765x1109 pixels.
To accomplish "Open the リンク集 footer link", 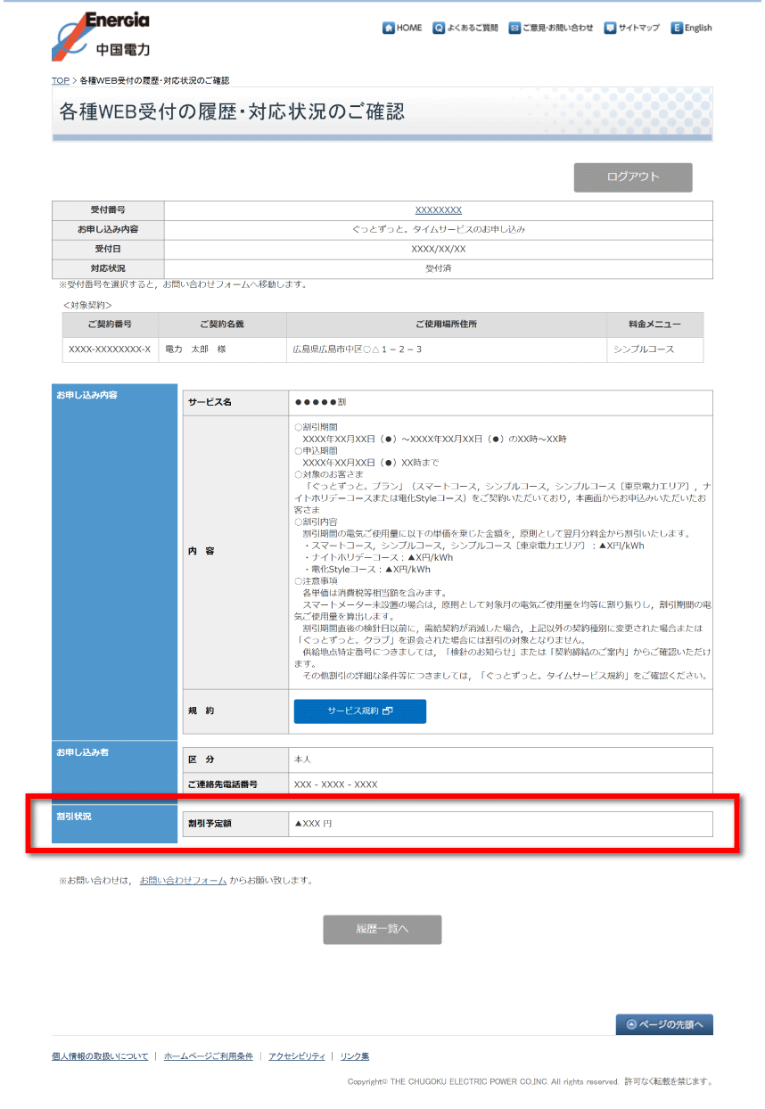I will tap(354, 1056).
